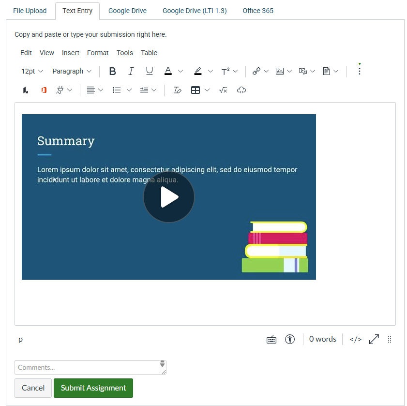Expand the Paragraph block format dropdown
This screenshot has width=407, height=406.
72,71
